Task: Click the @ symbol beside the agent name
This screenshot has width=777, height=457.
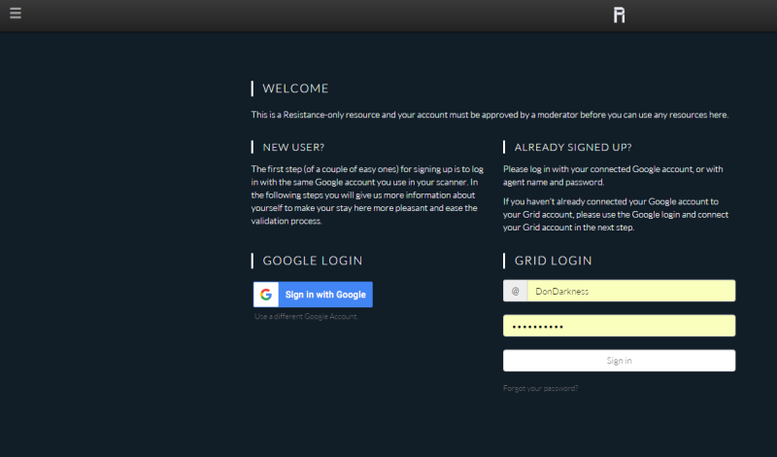Action: 515,291
